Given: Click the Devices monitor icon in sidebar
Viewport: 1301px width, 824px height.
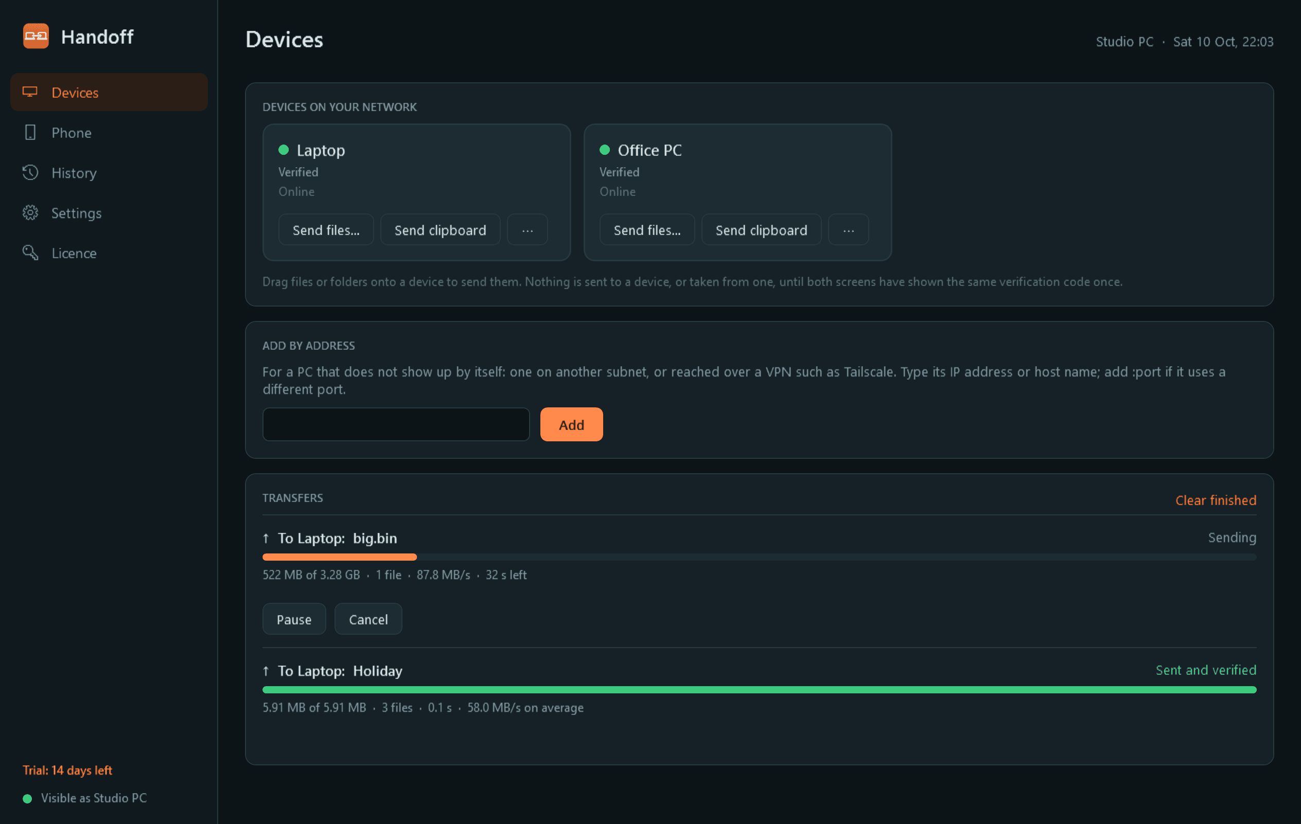Looking at the screenshot, I should tap(30, 92).
